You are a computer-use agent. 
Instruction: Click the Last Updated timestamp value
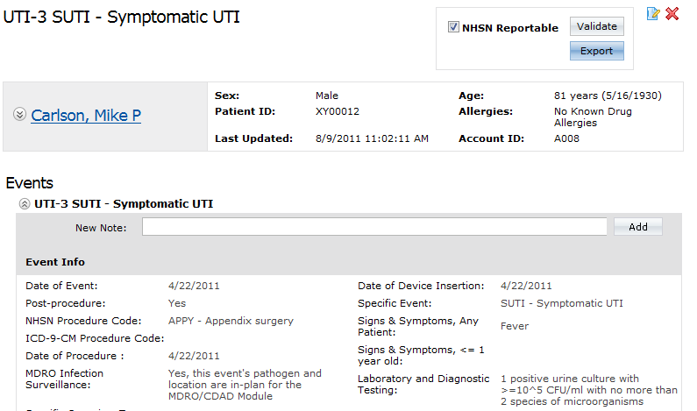pyautogui.click(x=372, y=138)
